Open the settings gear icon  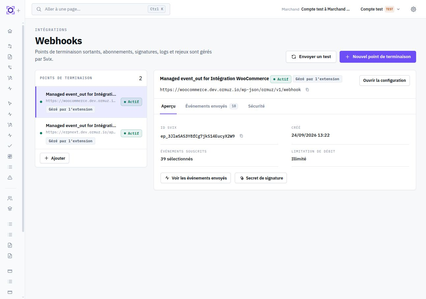[413, 9]
